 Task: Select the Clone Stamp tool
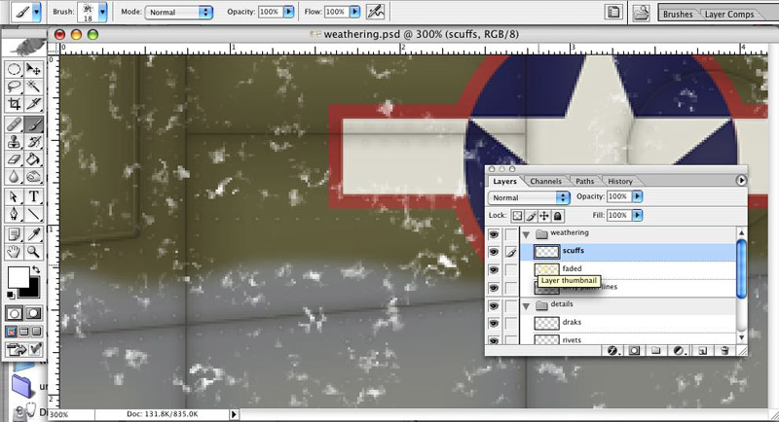point(14,142)
